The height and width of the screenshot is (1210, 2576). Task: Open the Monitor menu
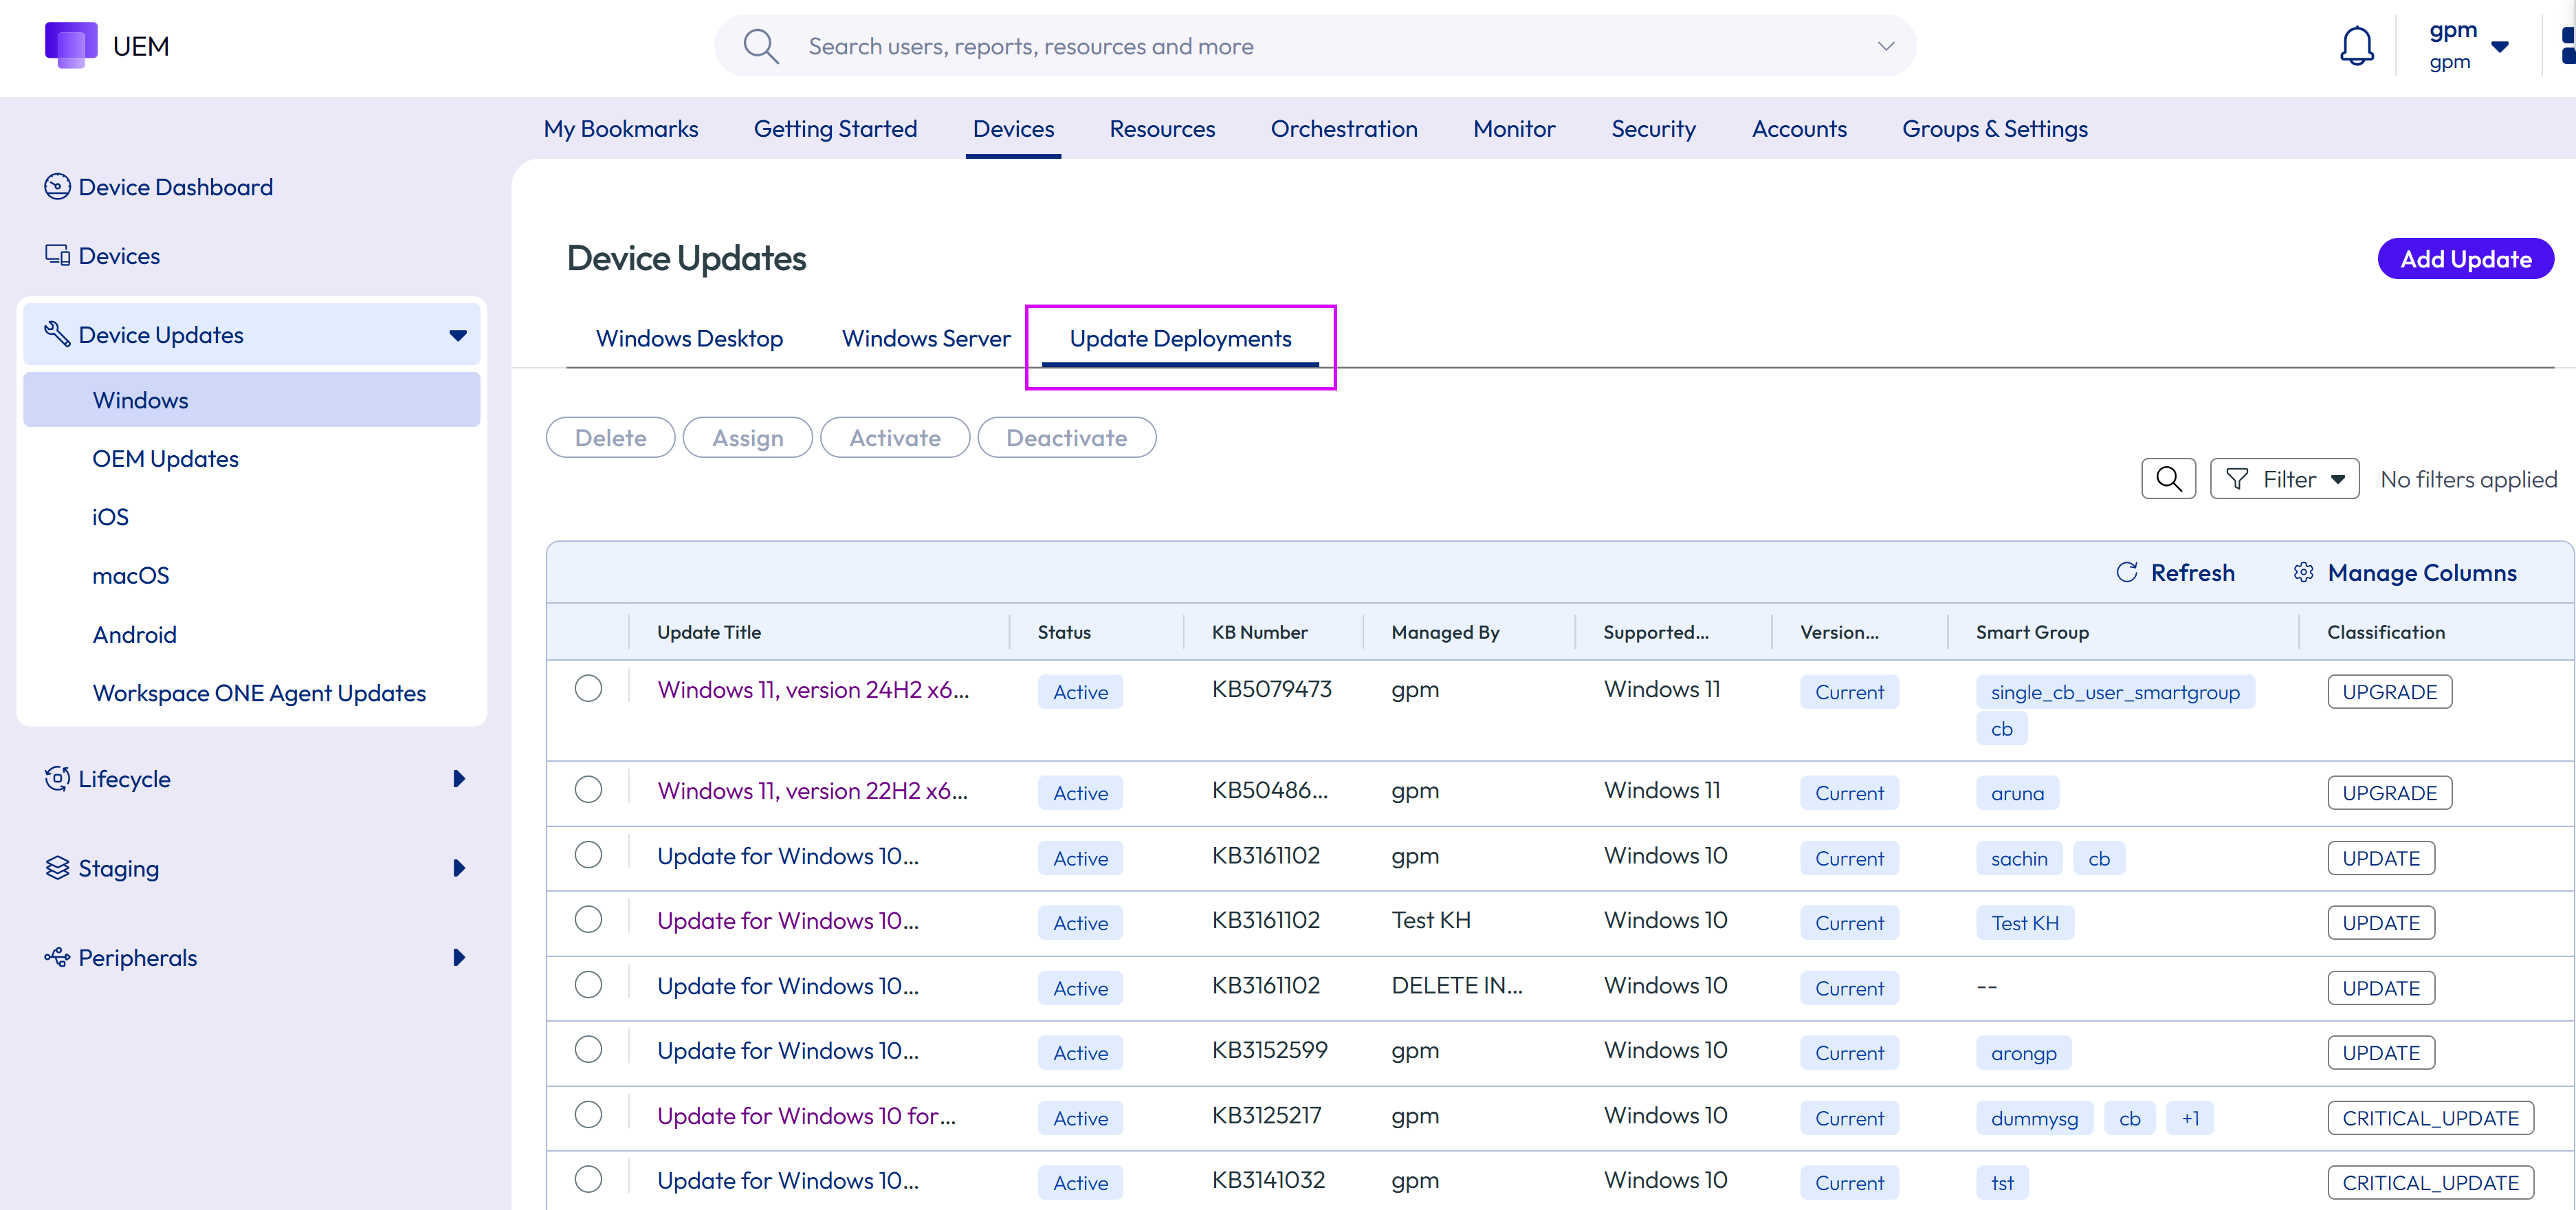tap(1514, 129)
